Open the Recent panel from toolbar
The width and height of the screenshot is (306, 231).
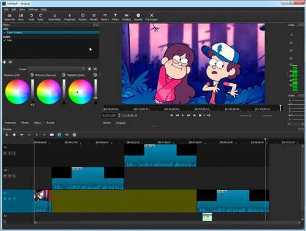(x=83, y=17)
